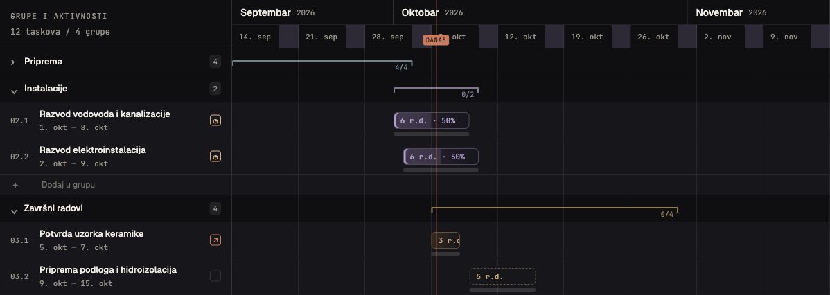
Task: Click week header 28. sep
Action: click(388, 37)
